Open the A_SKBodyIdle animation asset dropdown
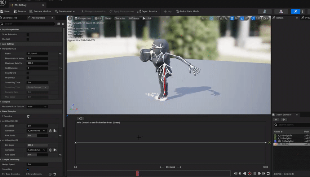Screen dimensions: 310x177 point(37,131)
